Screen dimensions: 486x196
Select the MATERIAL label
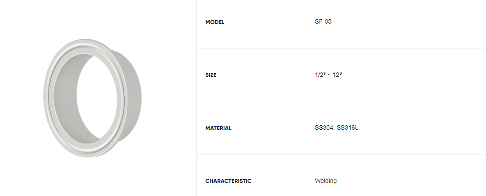218,128
